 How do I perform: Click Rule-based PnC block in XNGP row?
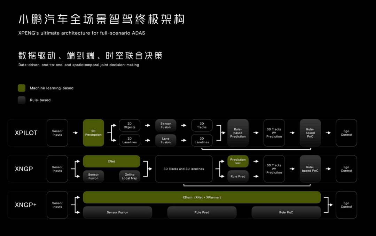tap(310, 169)
